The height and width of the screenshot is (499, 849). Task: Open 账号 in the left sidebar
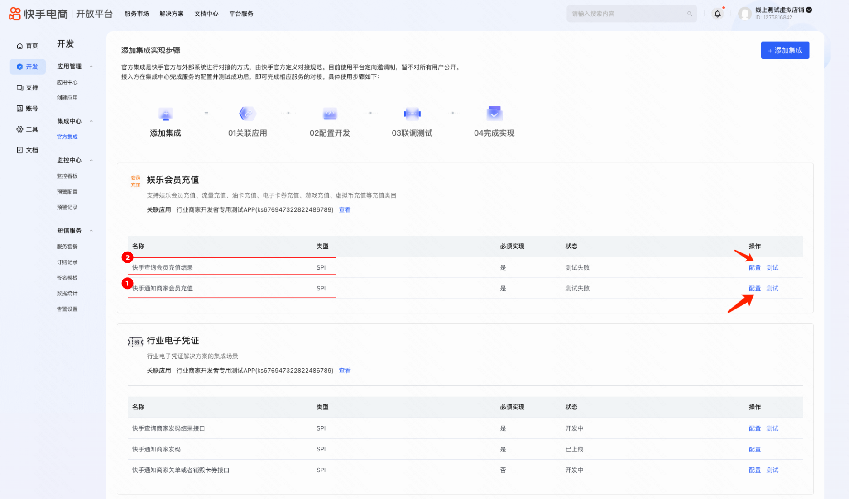(x=28, y=109)
